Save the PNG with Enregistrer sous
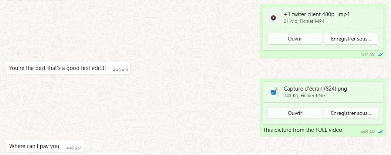391x155 pixels. 351,113
